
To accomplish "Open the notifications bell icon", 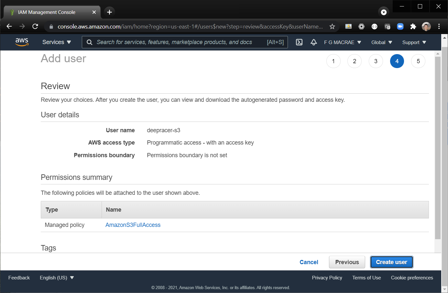I will (313, 42).
